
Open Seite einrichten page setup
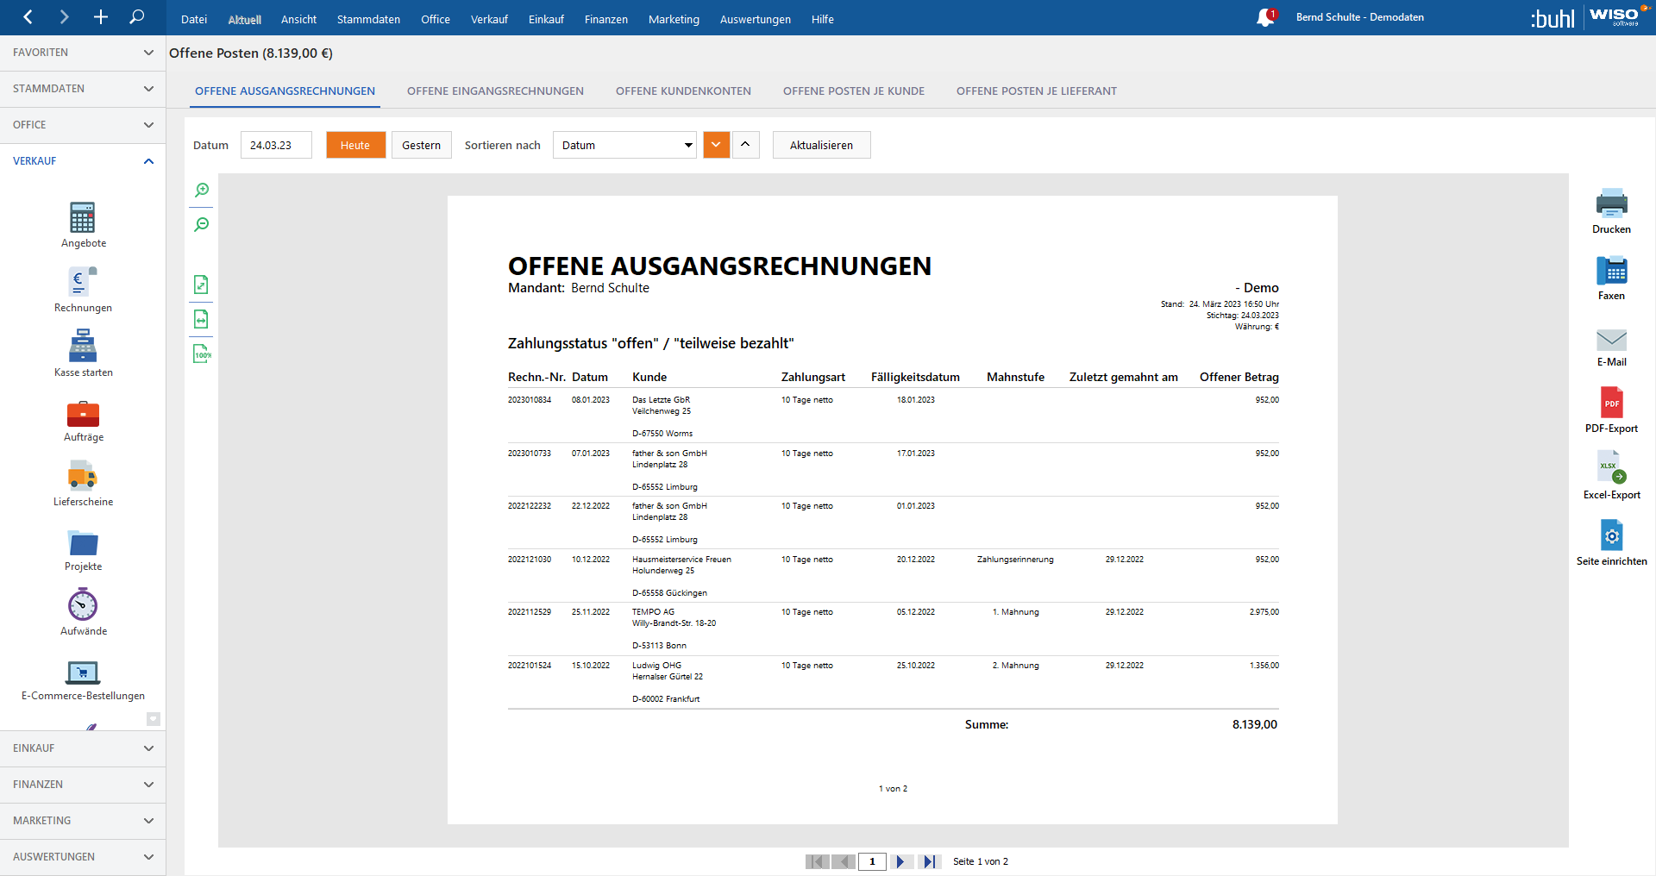pos(1610,536)
